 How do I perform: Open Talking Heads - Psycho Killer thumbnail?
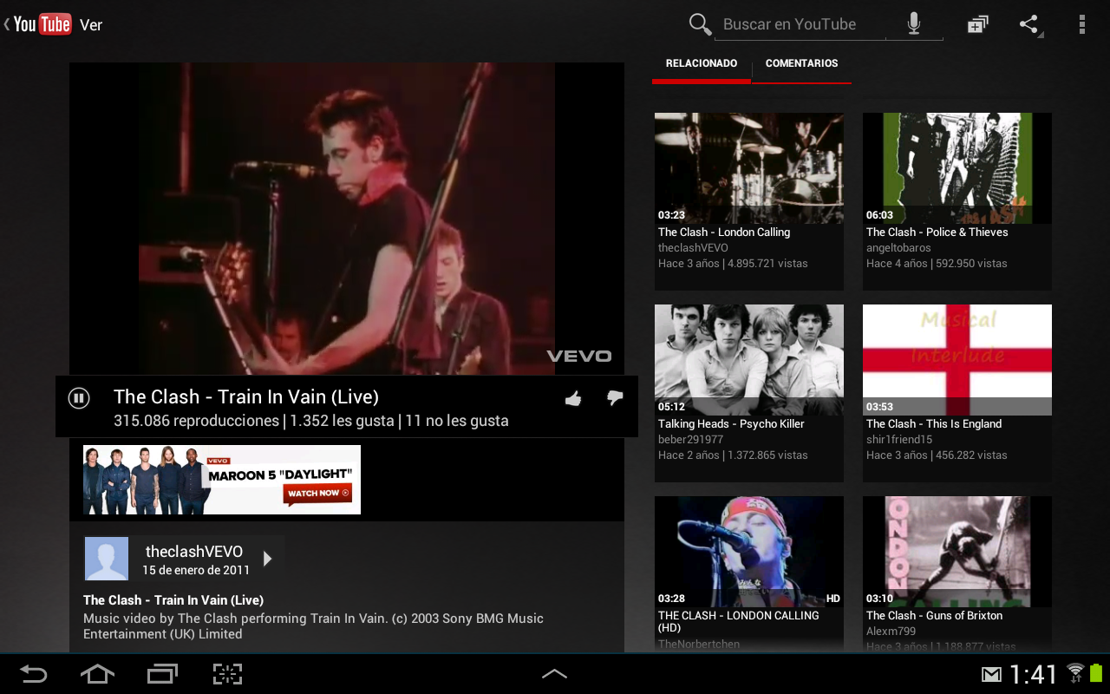(x=749, y=360)
